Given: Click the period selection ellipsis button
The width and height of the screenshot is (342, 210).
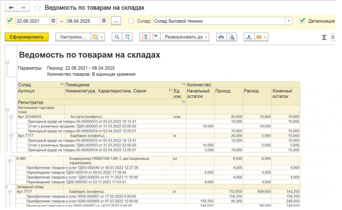Looking at the screenshot, I should (116, 21).
